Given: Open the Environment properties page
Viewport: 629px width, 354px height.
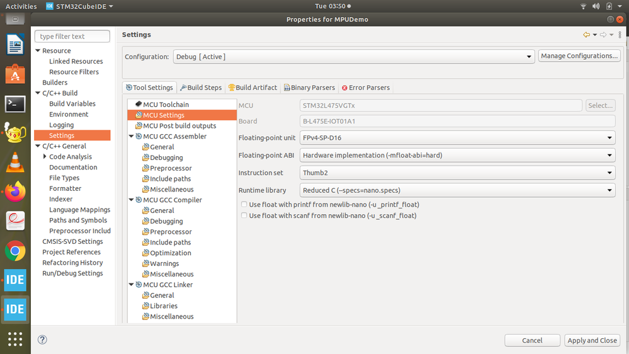Looking at the screenshot, I should (x=69, y=115).
